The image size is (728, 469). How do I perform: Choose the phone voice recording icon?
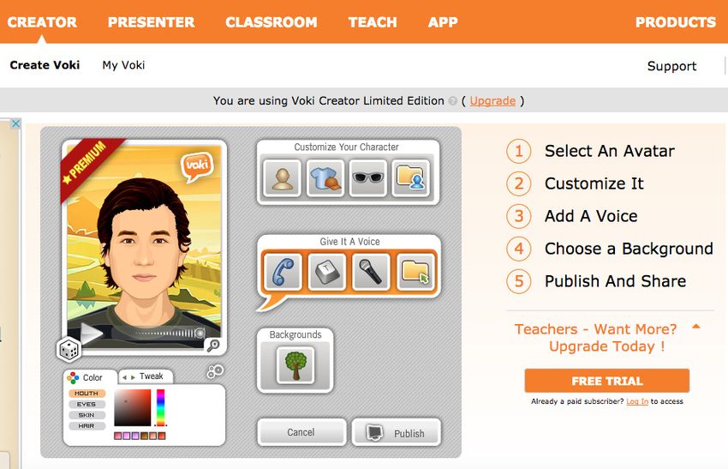tap(283, 272)
